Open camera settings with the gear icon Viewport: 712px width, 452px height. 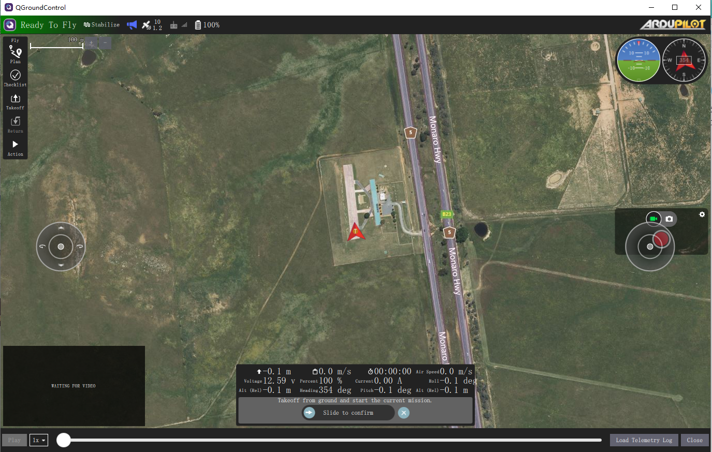tap(702, 214)
